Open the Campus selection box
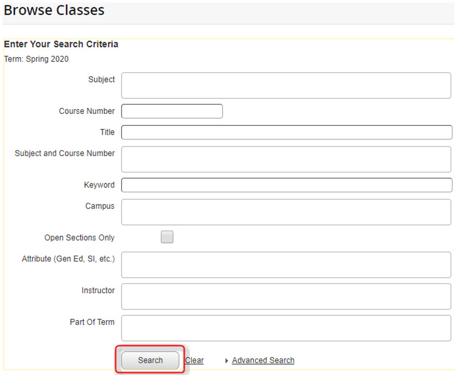The width and height of the screenshot is (457, 375). pyautogui.click(x=286, y=212)
